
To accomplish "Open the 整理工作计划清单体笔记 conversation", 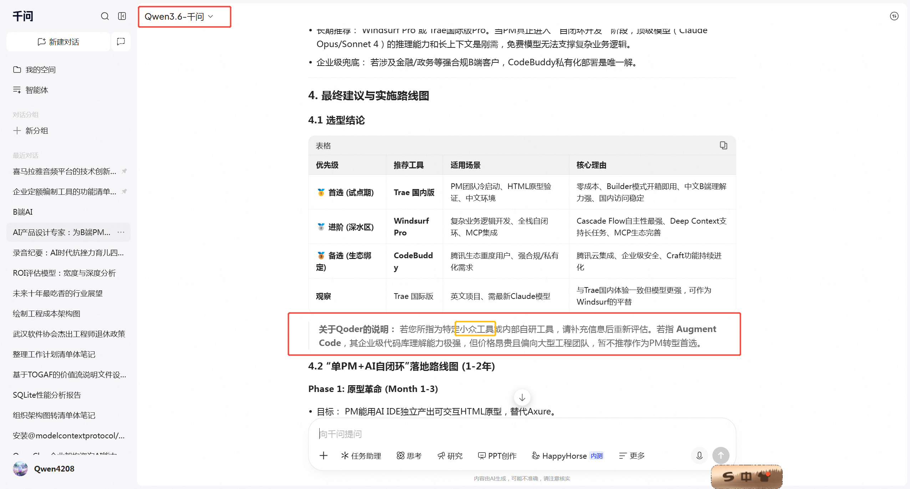I will (x=68, y=354).
